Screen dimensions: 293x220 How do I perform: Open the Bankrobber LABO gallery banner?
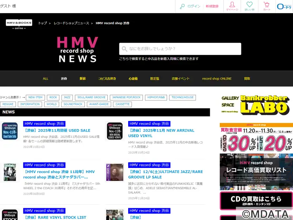click(x=256, y=105)
